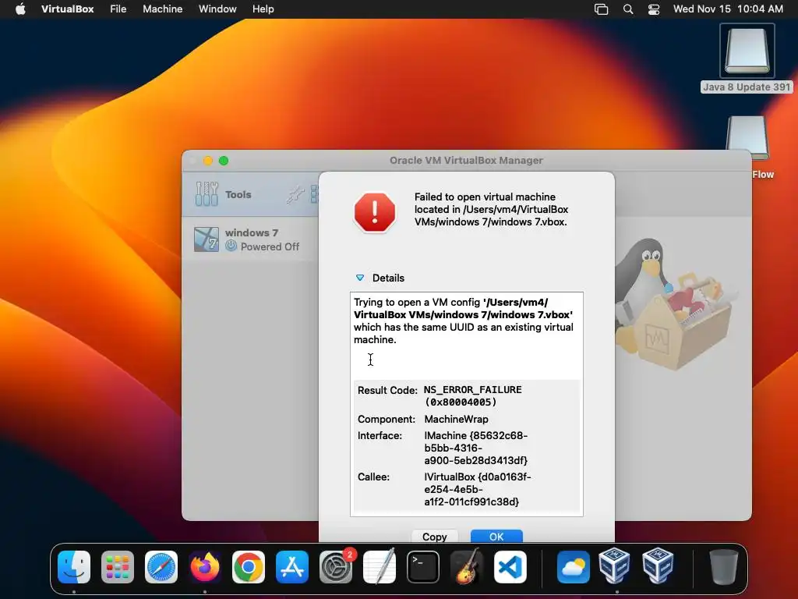Click the Powered Off status icon
798x599 pixels.
[231, 246]
